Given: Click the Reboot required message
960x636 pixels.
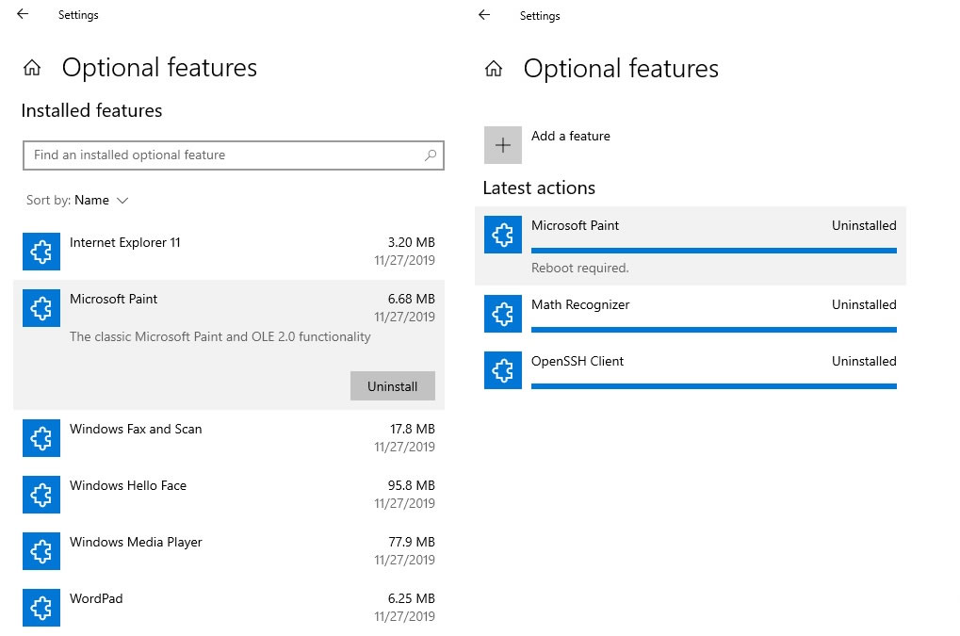Looking at the screenshot, I should [579, 269].
